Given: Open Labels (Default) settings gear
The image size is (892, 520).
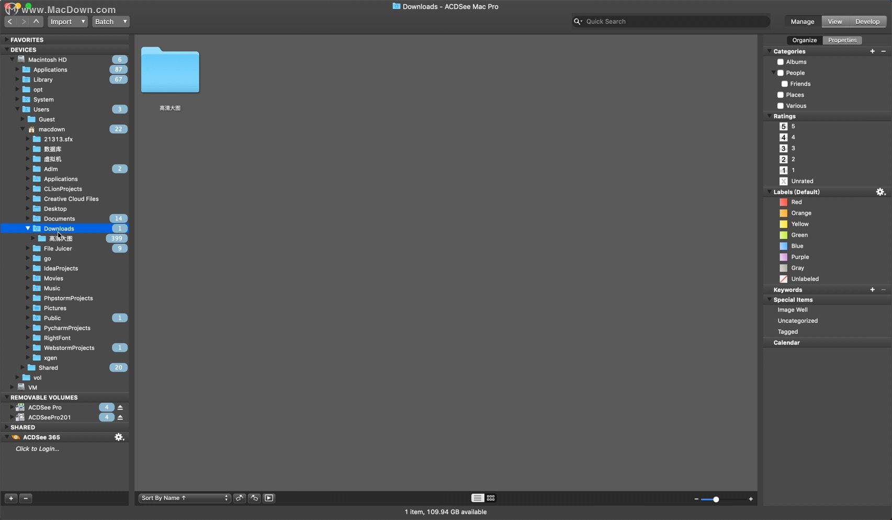Looking at the screenshot, I should pos(881,192).
